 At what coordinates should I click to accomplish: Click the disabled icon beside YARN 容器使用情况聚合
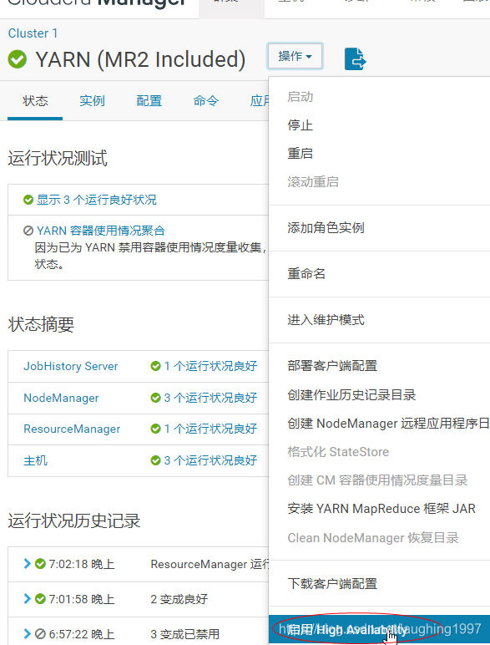pyautogui.click(x=28, y=231)
